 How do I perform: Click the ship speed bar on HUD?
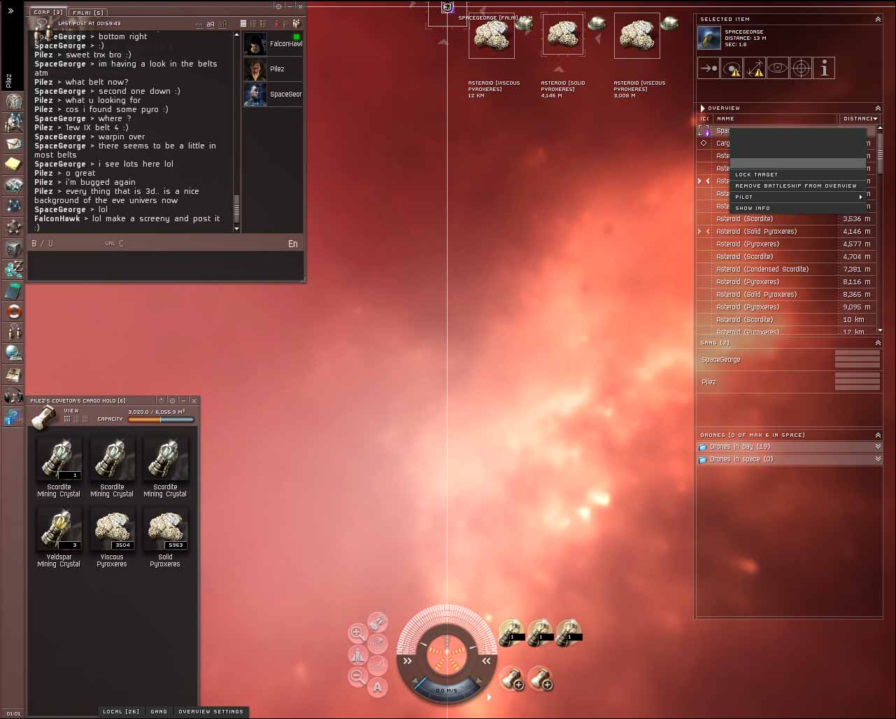coord(447,689)
